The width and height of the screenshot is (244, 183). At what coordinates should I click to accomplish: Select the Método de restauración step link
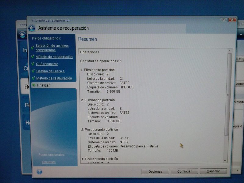[54, 78]
